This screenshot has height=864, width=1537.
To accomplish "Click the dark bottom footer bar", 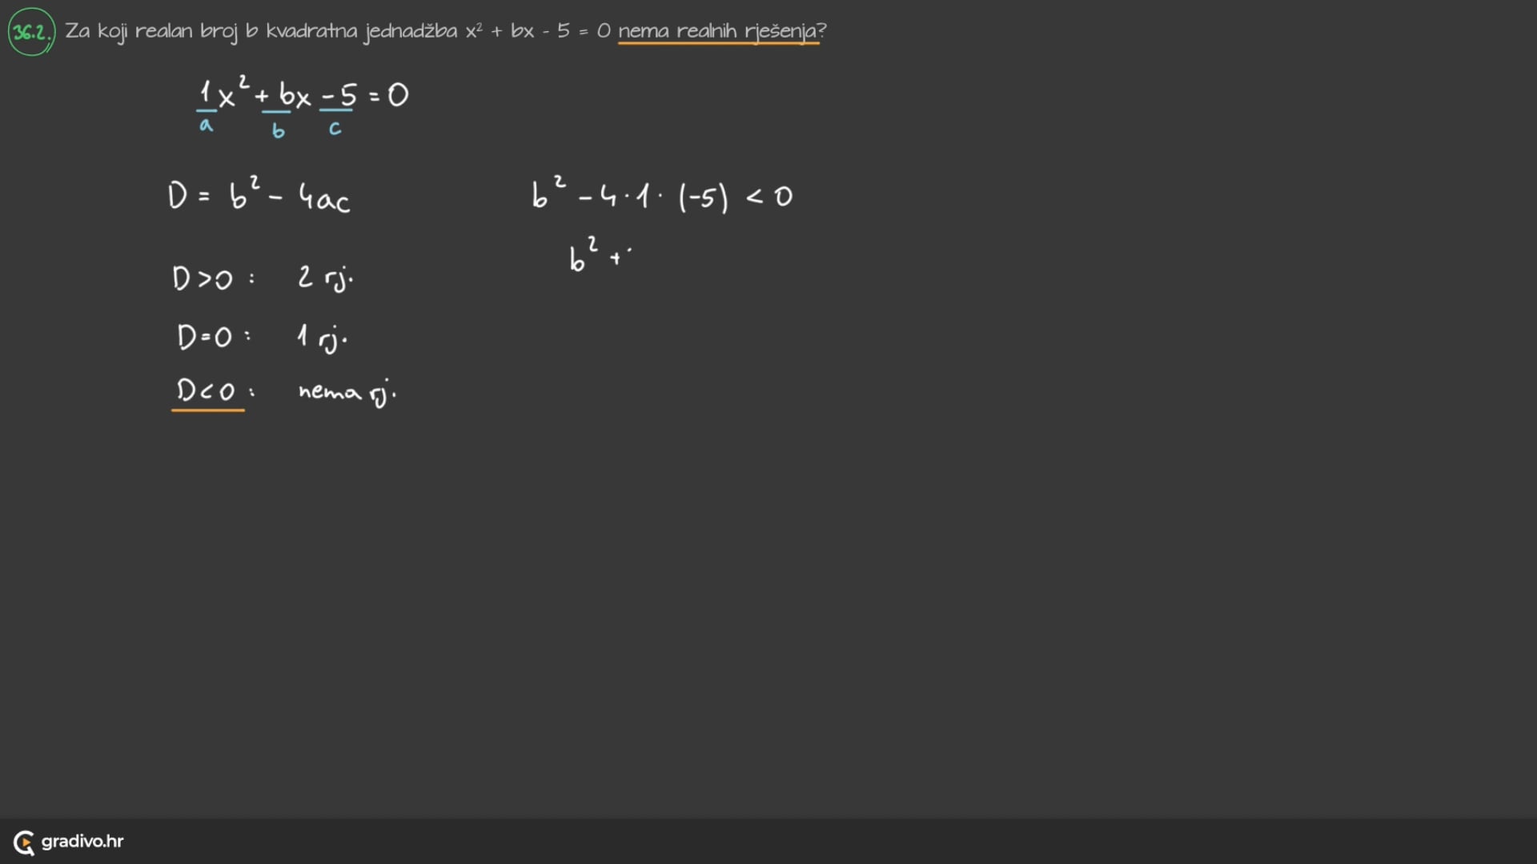I will point(768,842).
